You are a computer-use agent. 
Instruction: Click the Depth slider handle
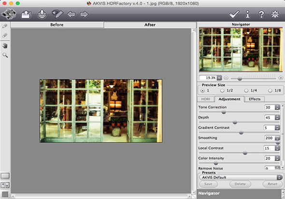tap(235, 122)
